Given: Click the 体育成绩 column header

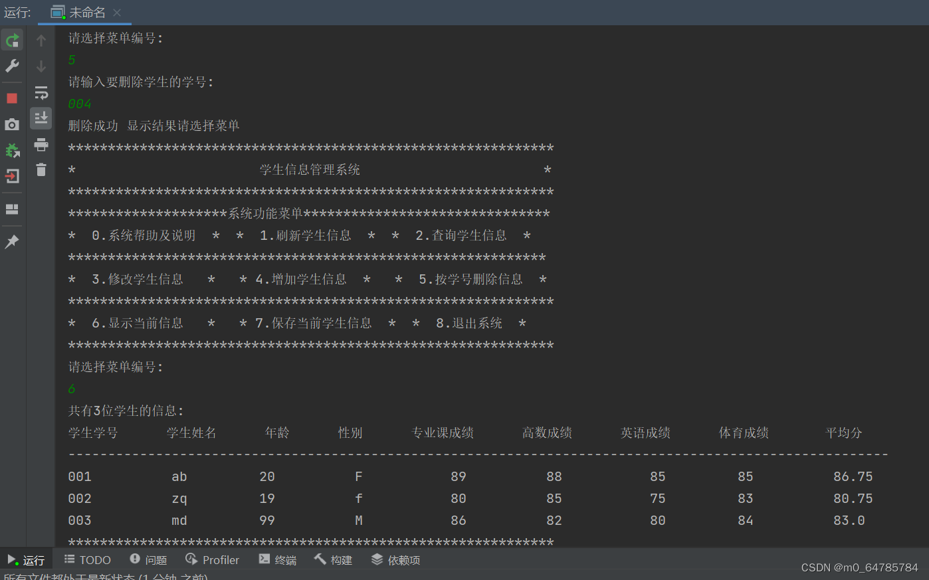Looking at the screenshot, I should tap(744, 433).
